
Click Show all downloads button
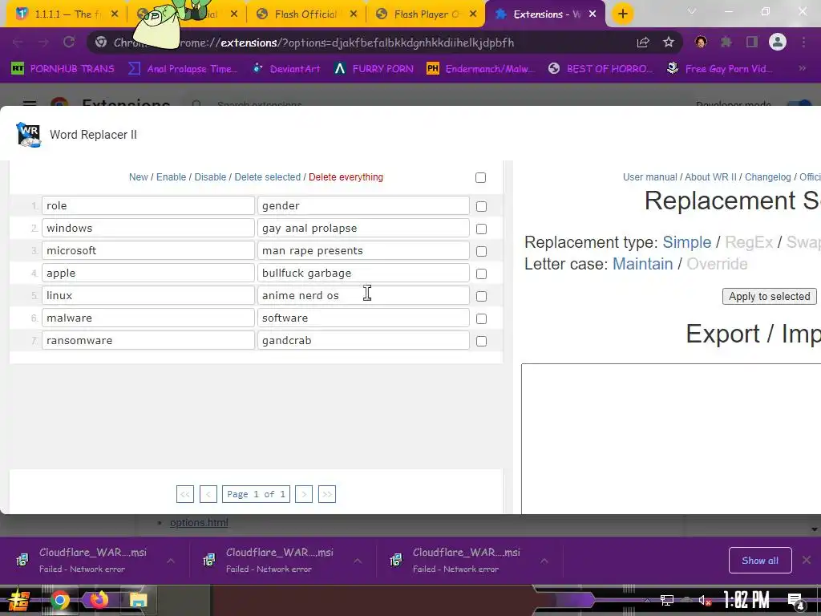pyautogui.click(x=760, y=561)
